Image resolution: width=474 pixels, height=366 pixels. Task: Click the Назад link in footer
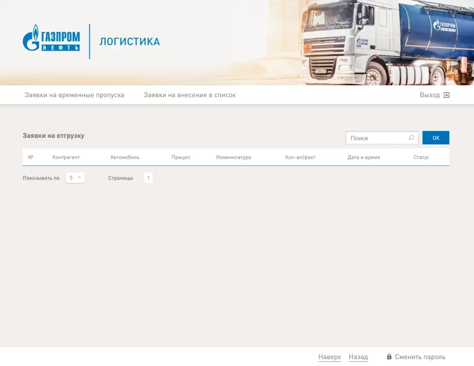358,357
